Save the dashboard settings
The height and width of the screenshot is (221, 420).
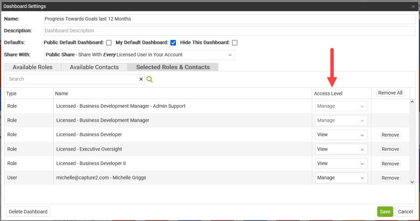click(x=385, y=212)
